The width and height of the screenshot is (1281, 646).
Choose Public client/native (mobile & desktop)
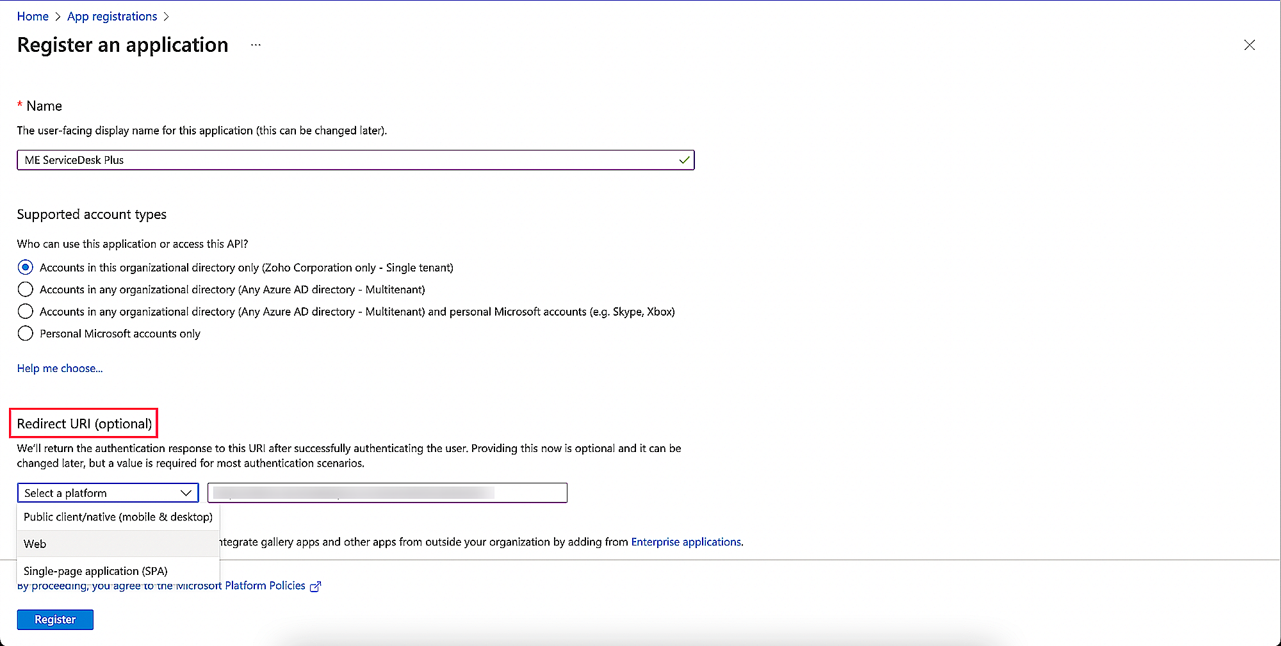point(118,517)
